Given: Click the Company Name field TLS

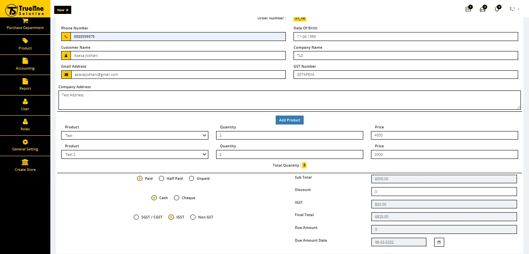Looking at the screenshot, I should 406,55.
